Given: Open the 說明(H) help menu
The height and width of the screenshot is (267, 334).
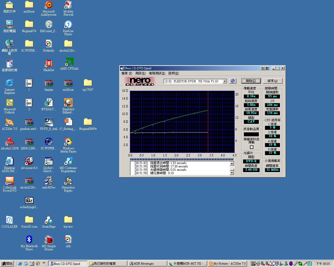Looking at the screenshot, I should pos(174,73).
